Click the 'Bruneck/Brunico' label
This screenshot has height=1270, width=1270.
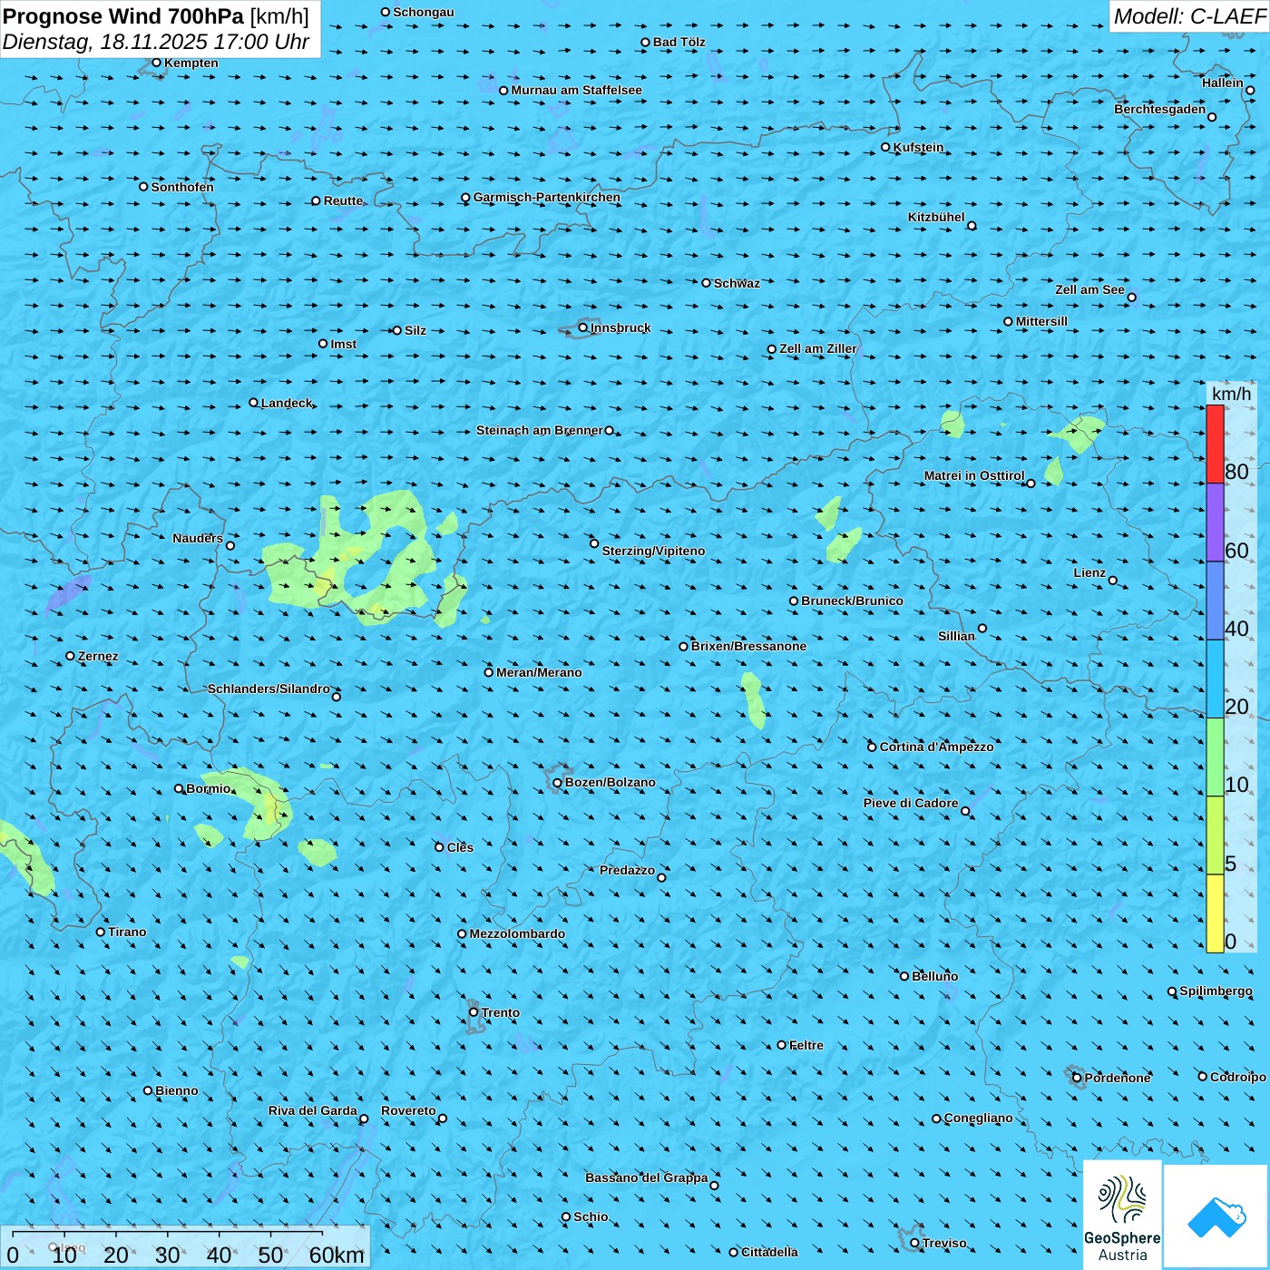click(x=852, y=601)
